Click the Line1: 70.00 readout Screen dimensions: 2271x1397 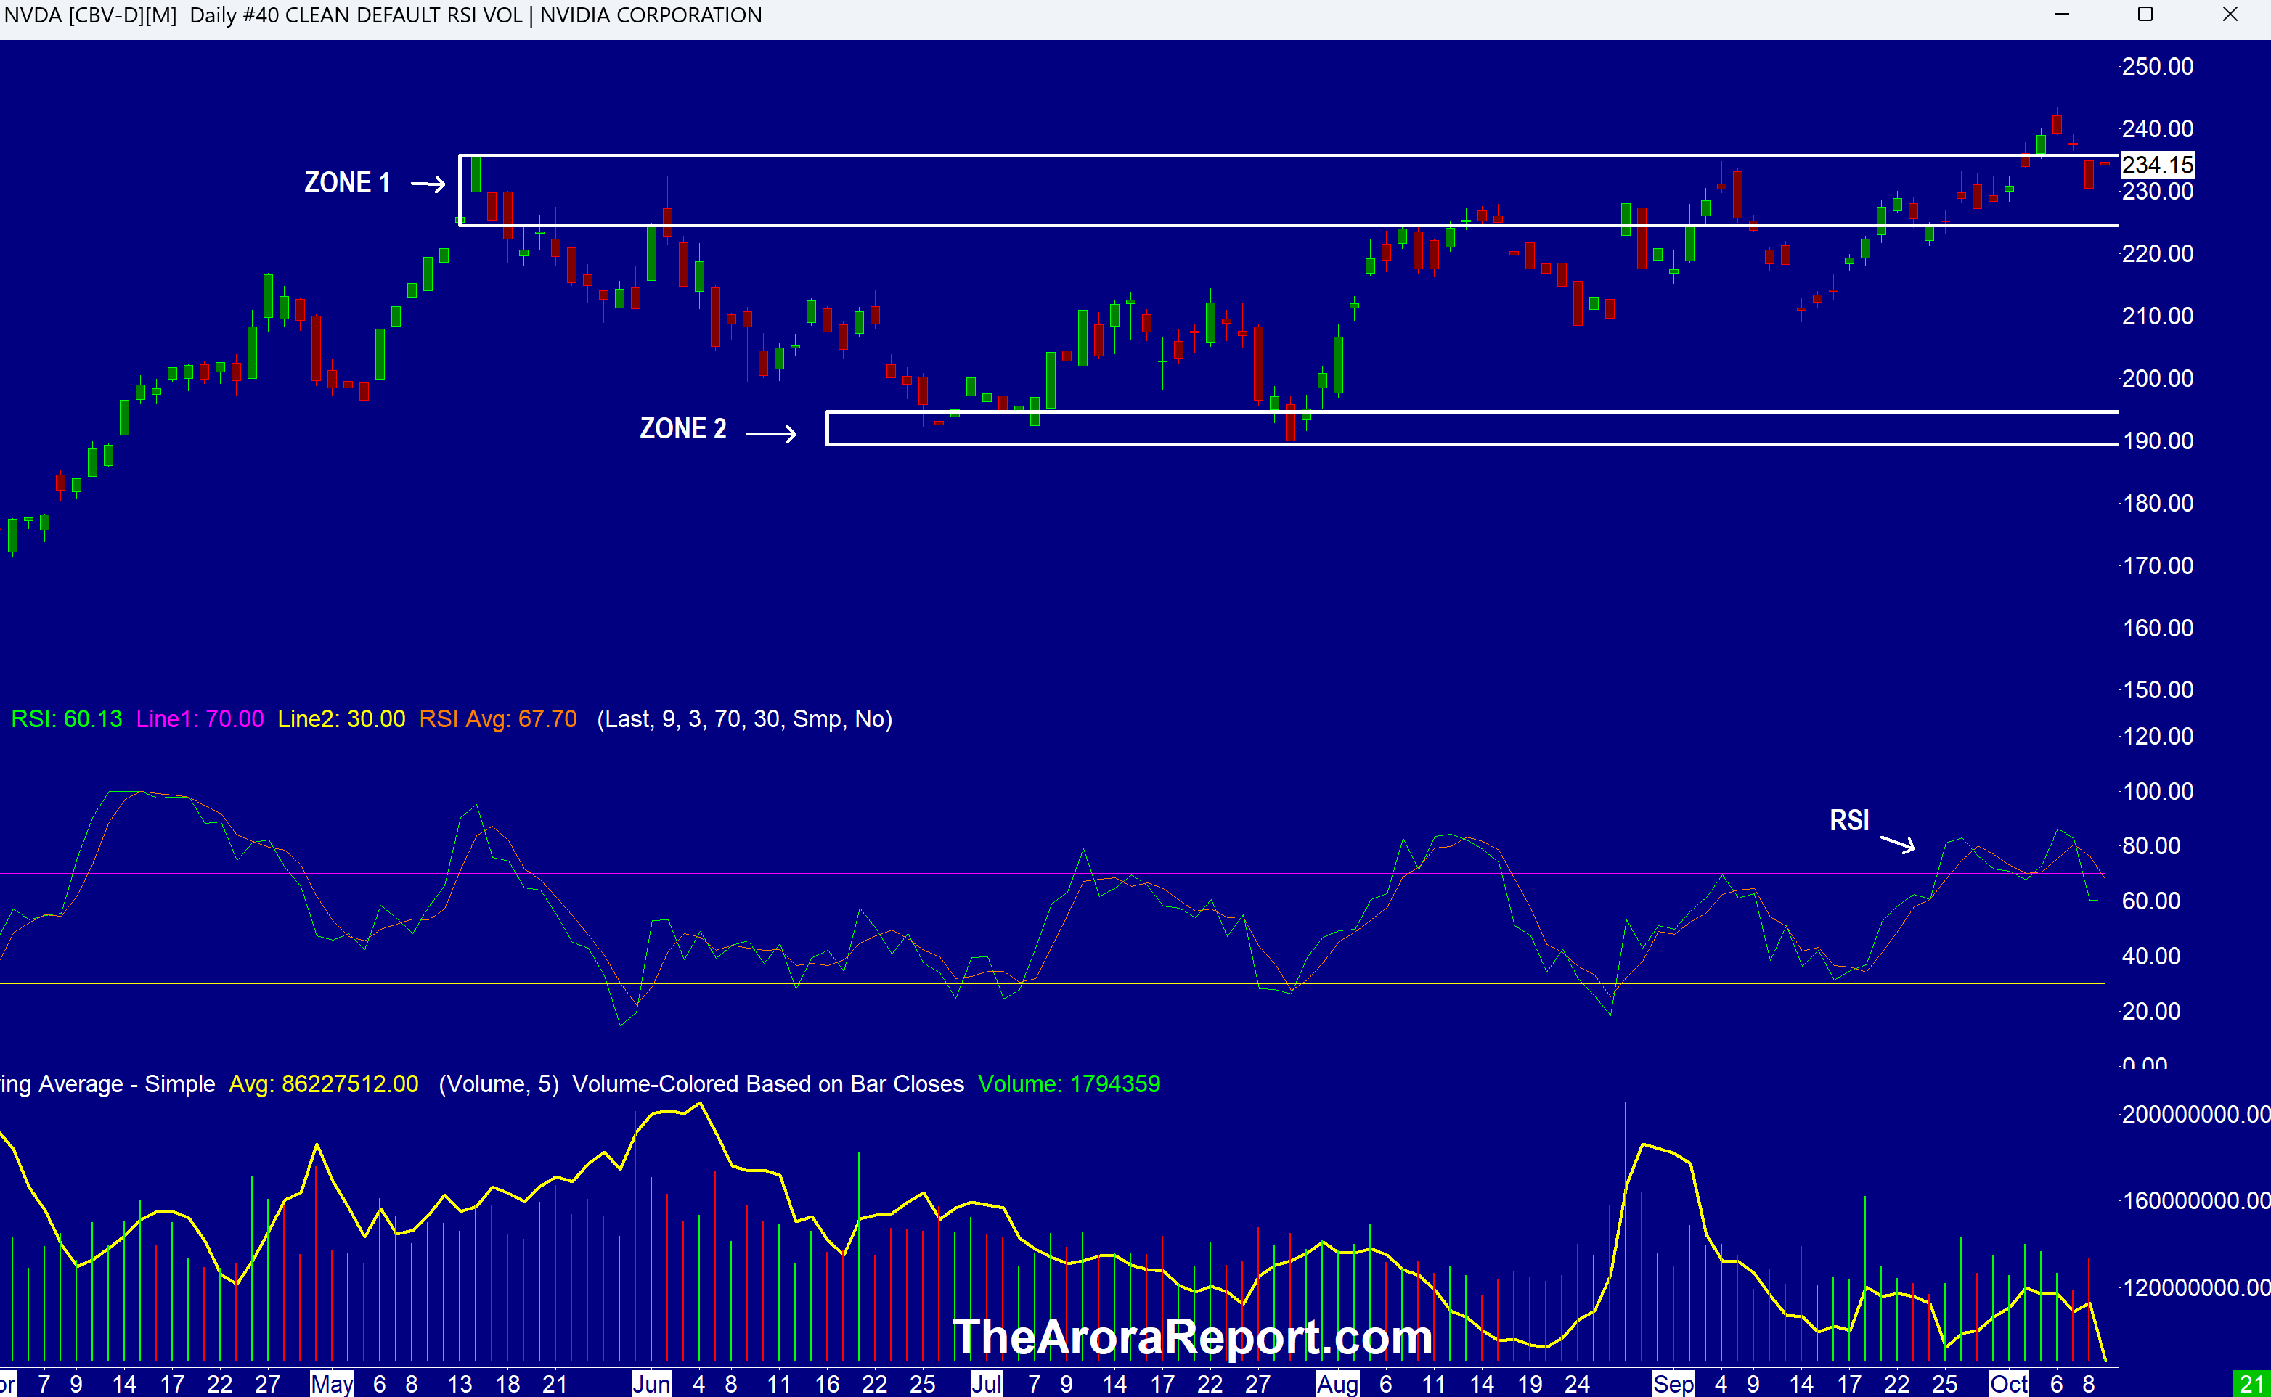[200, 719]
